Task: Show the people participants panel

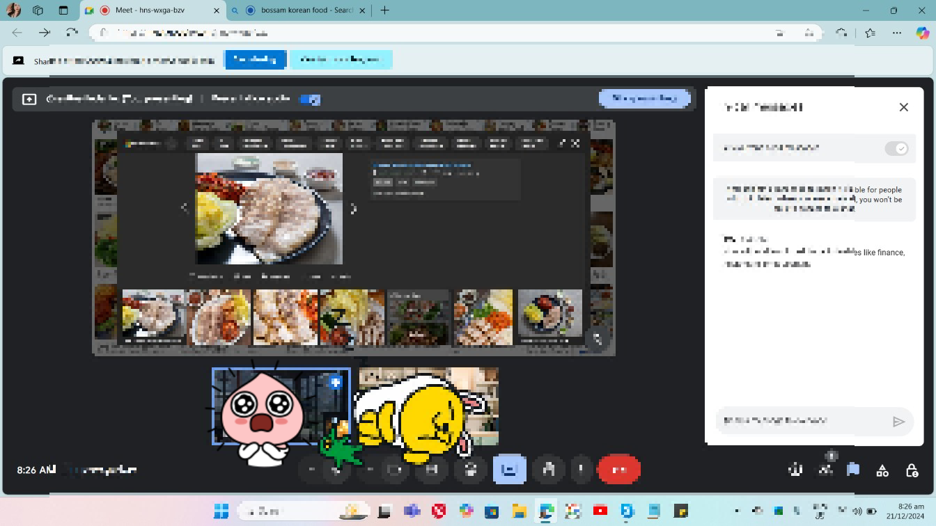Action: tap(825, 470)
